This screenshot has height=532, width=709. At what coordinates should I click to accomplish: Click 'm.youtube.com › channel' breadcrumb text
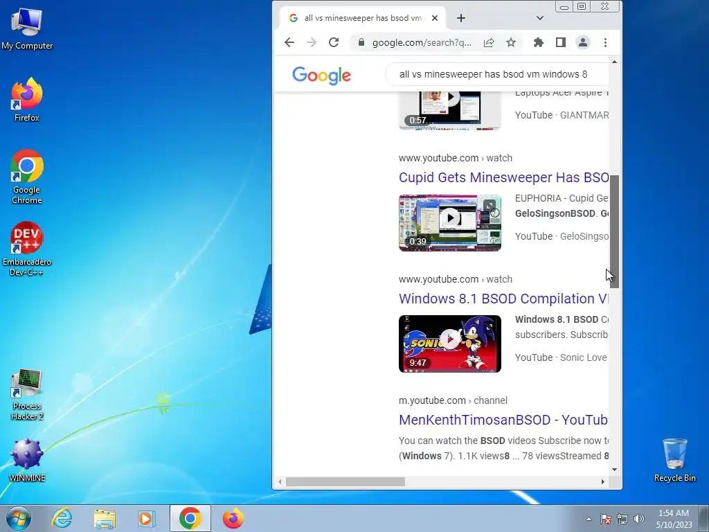(453, 400)
